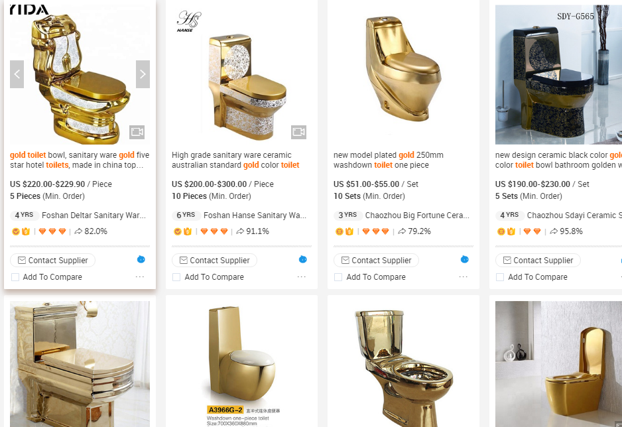Open Foshan Deltar Sanitary Ware supplier link

coord(93,215)
